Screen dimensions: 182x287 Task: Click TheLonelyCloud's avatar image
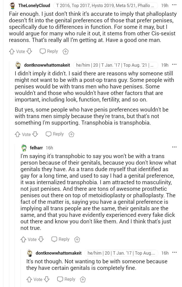click(12, 5)
